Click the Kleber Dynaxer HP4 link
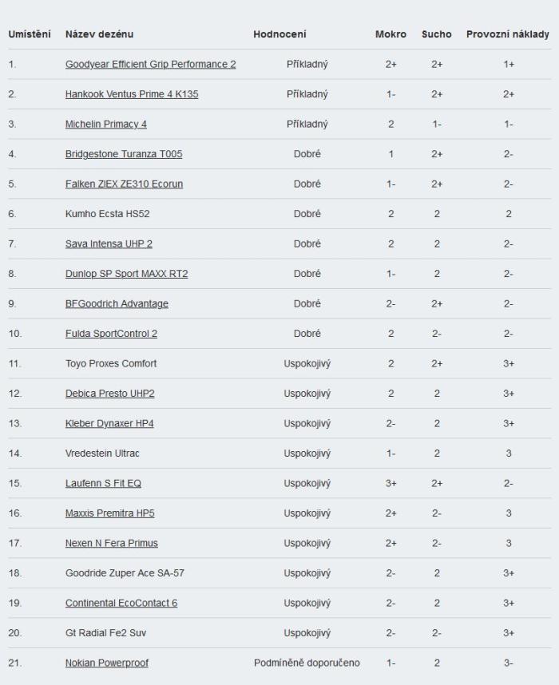Screen dimensions: 559x685 (x=109, y=423)
